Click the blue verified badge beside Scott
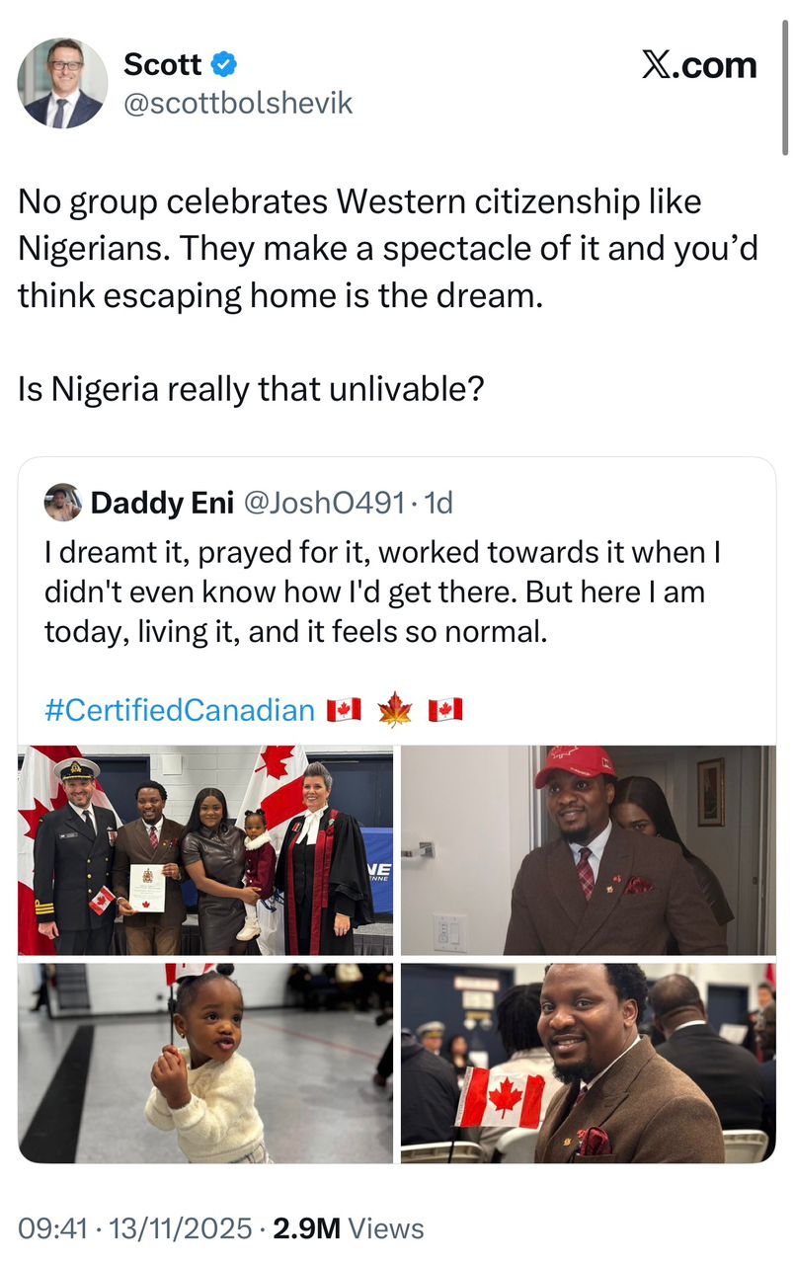This screenshot has height=1264, width=794. pos(225,65)
